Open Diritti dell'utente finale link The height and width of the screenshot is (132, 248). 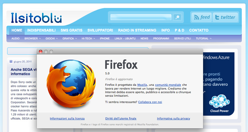pyautogui.click(x=121, y=118)
